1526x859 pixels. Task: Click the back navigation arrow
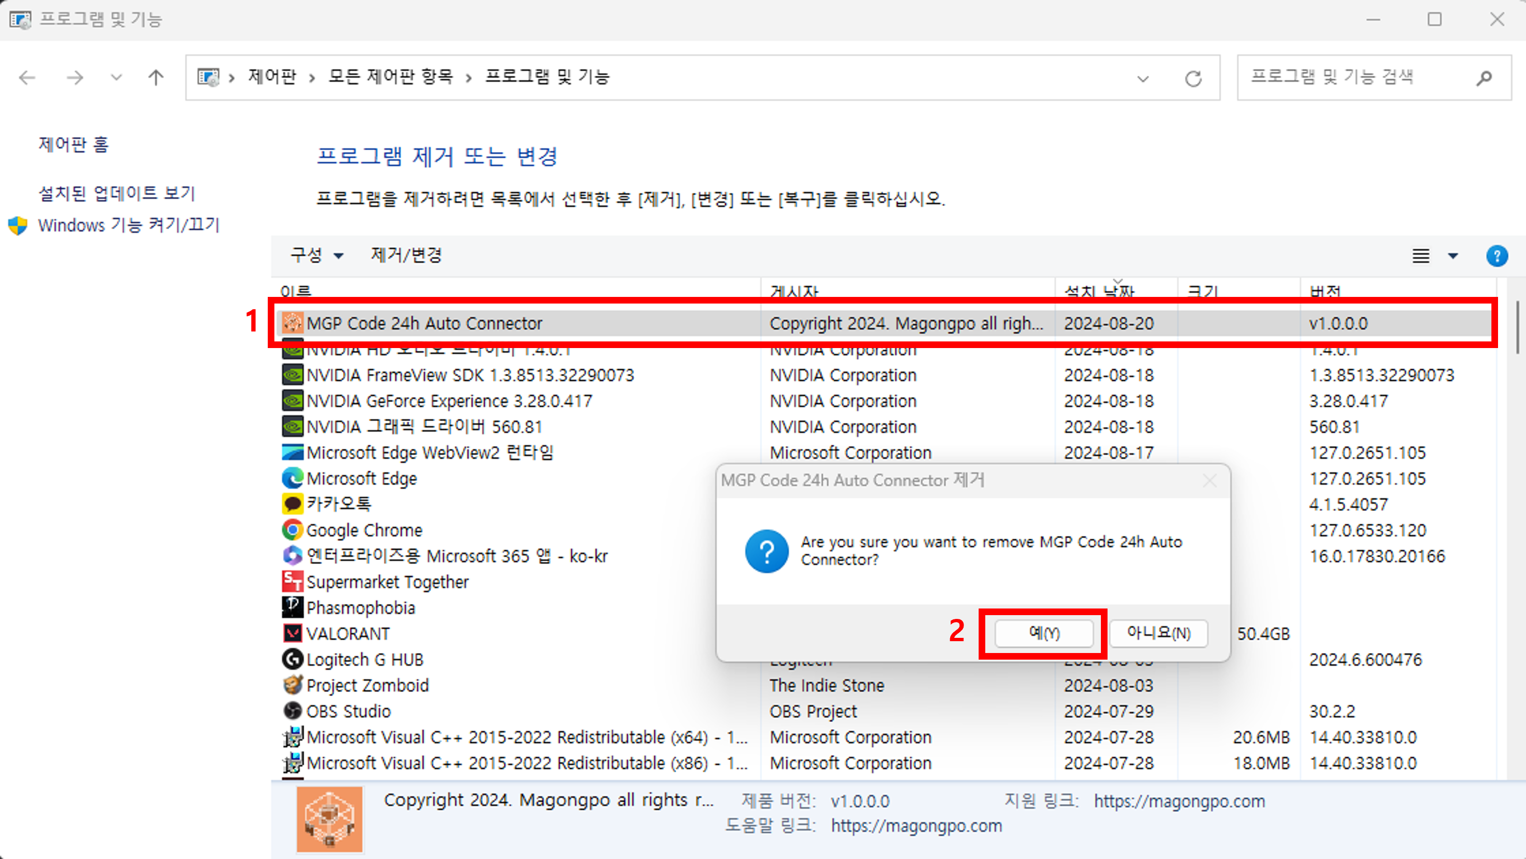27,78
